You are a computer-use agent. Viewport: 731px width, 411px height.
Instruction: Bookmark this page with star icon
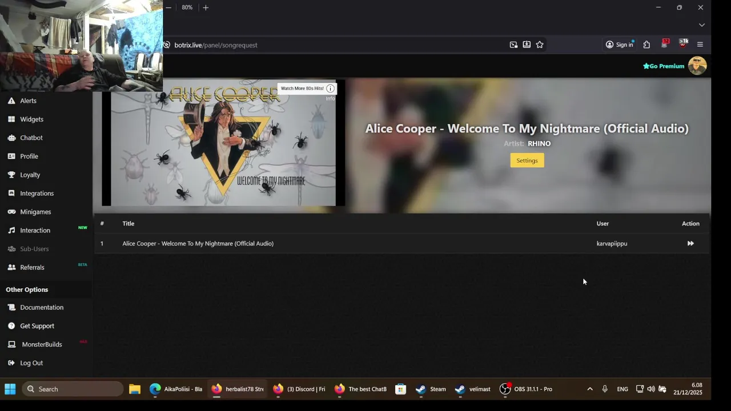pos(540,45)
